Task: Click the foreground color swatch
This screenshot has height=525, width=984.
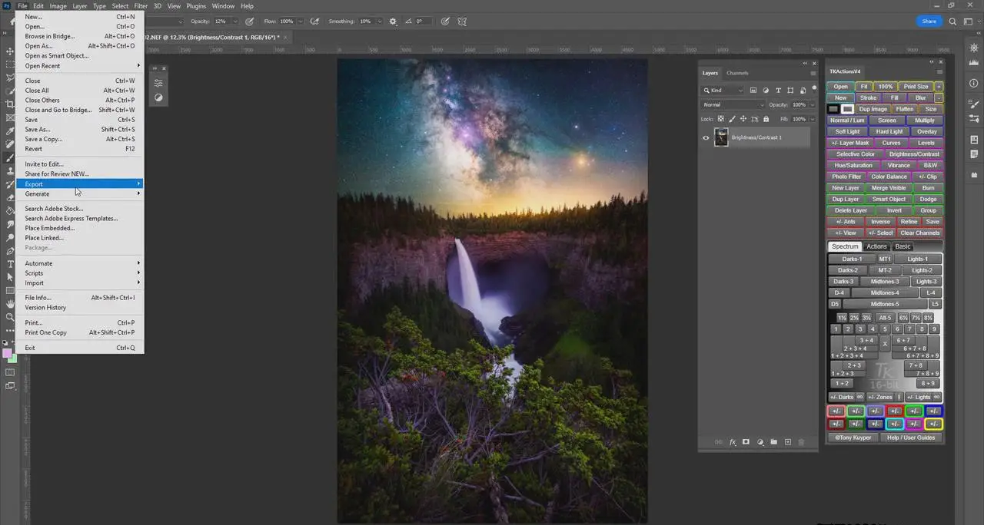Action: pyautogui.click(x=8, y=353)
